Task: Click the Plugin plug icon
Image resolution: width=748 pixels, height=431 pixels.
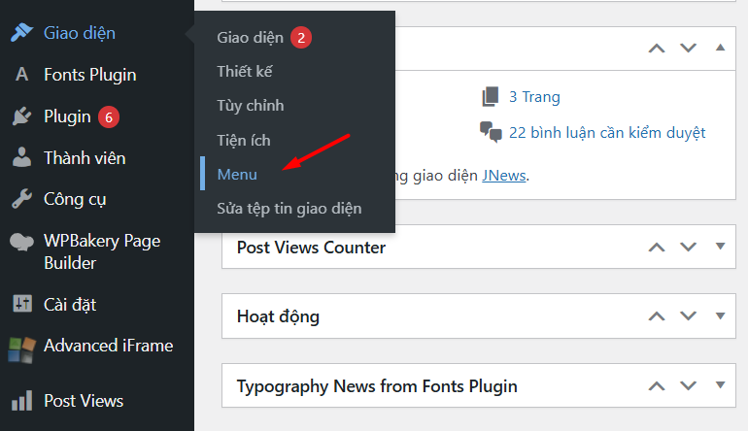Action: 22,116
